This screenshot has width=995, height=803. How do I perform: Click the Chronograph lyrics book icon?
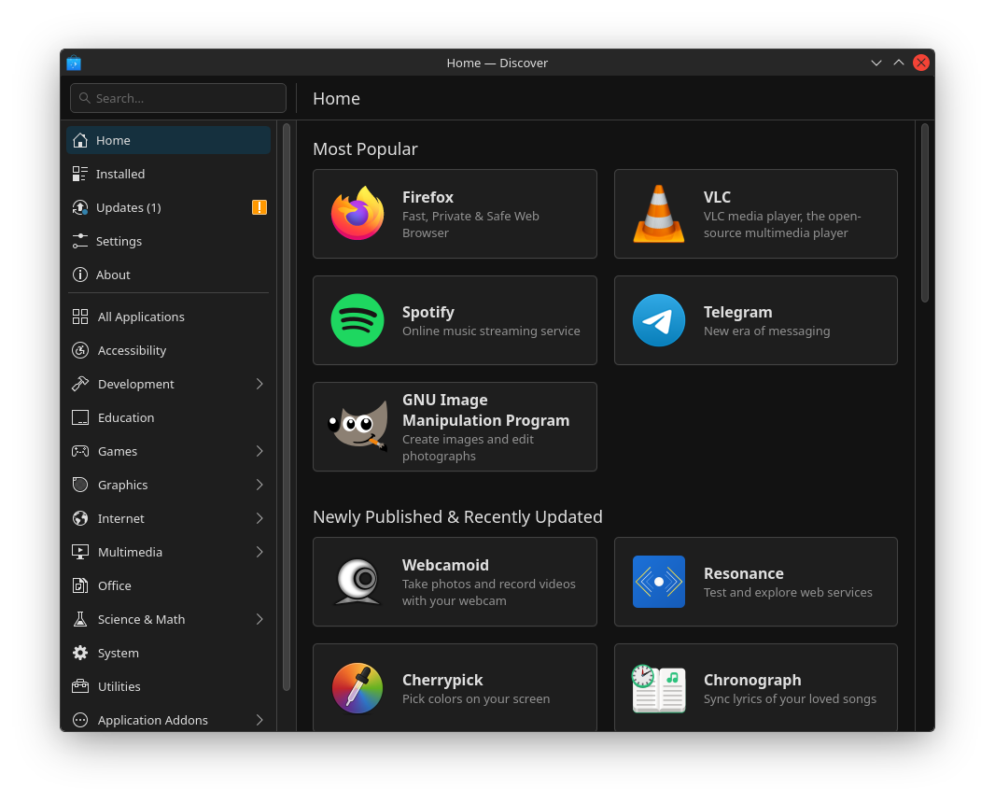(x=659, y=688)
